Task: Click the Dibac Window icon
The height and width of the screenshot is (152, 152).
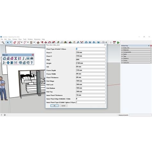Action: point(28,58)
